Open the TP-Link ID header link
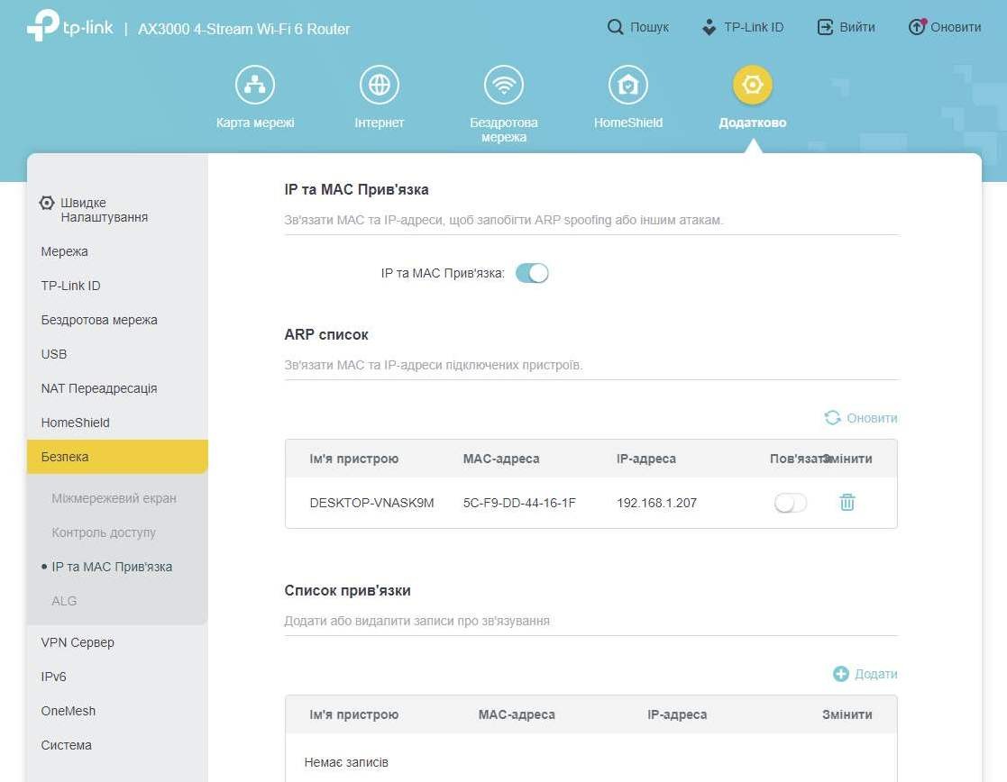Image resolution: width=1007 pixels, height=782 pixels. [743, 27]
